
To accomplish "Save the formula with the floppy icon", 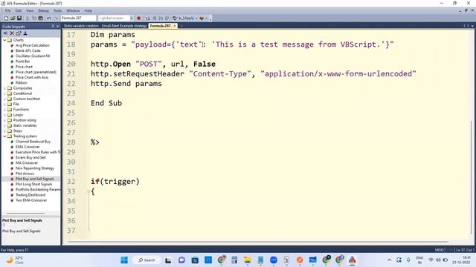I will 19,19.
